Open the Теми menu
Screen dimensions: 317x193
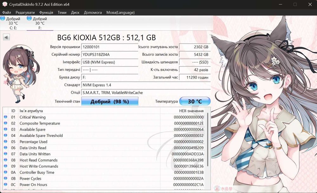62,13
